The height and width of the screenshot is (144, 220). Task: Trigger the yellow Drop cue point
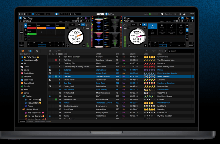pyautogui.click(x=60, y=28)
